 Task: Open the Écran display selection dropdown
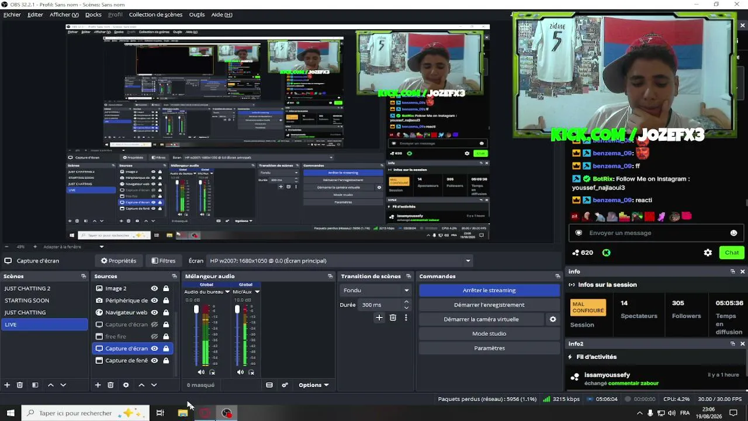(340, 261)
